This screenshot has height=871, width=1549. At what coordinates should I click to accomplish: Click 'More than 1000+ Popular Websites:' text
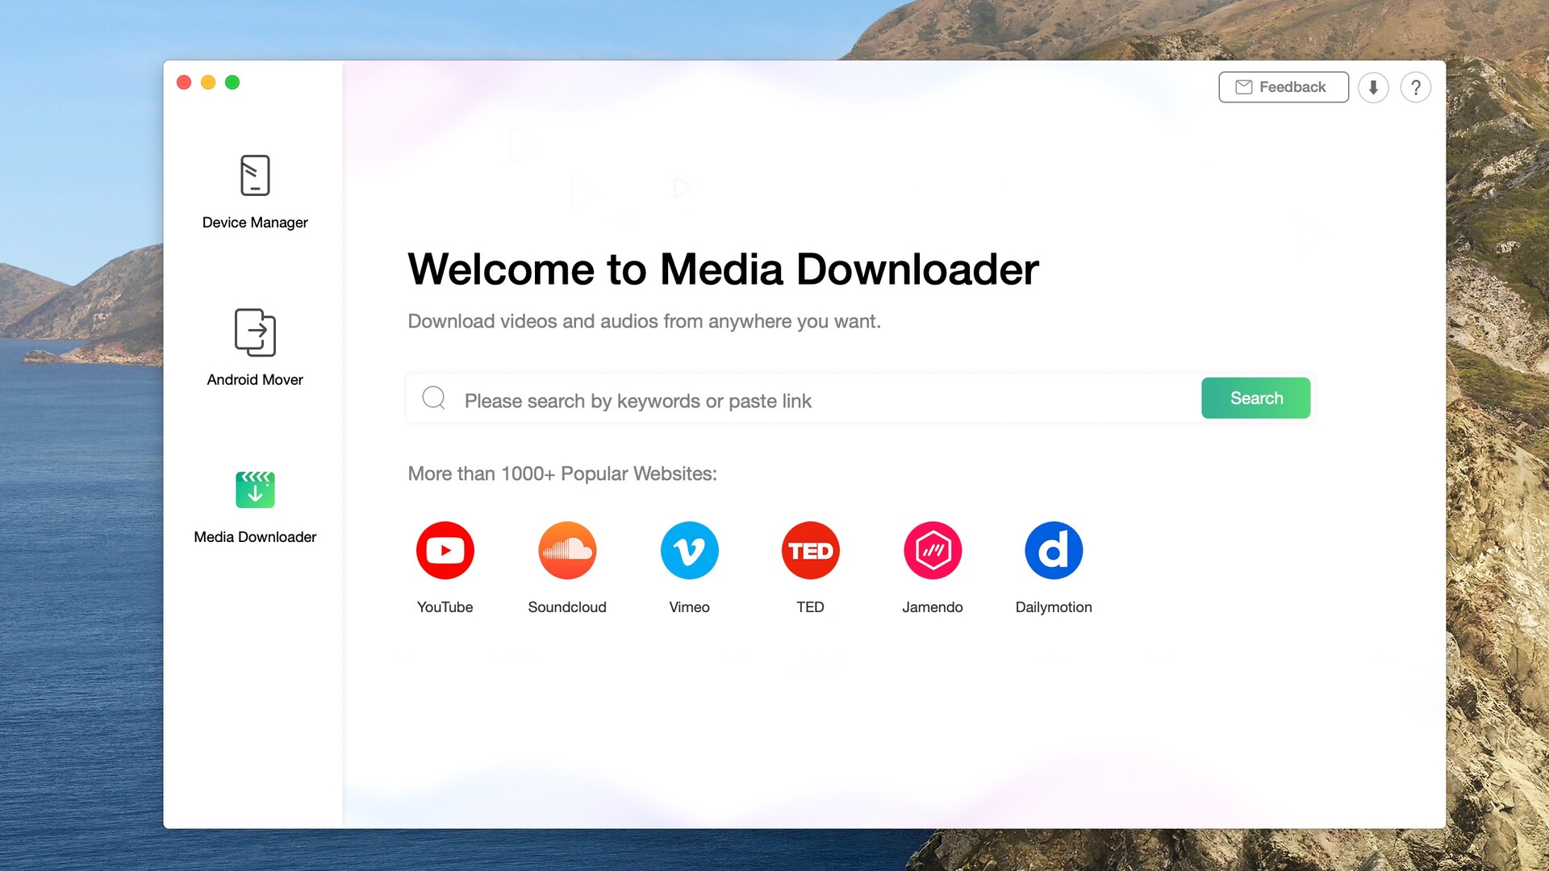[562, 473]
